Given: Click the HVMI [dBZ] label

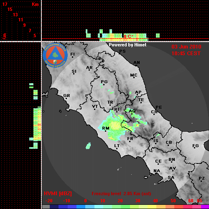Looking at the screenshot, I should coord(58,194).
